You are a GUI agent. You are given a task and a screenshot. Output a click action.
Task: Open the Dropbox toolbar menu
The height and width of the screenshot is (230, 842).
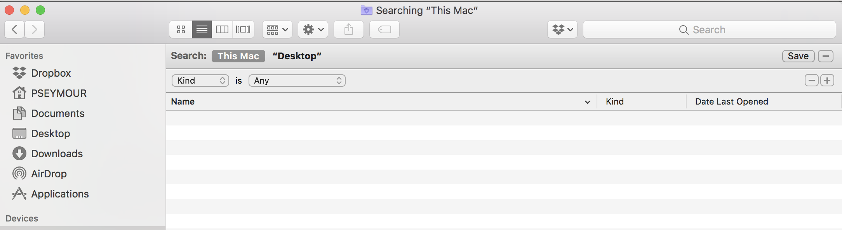pos(562,29)
